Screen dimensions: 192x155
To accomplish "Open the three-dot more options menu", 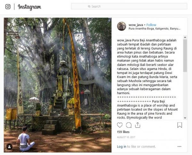I will [180, 146].
